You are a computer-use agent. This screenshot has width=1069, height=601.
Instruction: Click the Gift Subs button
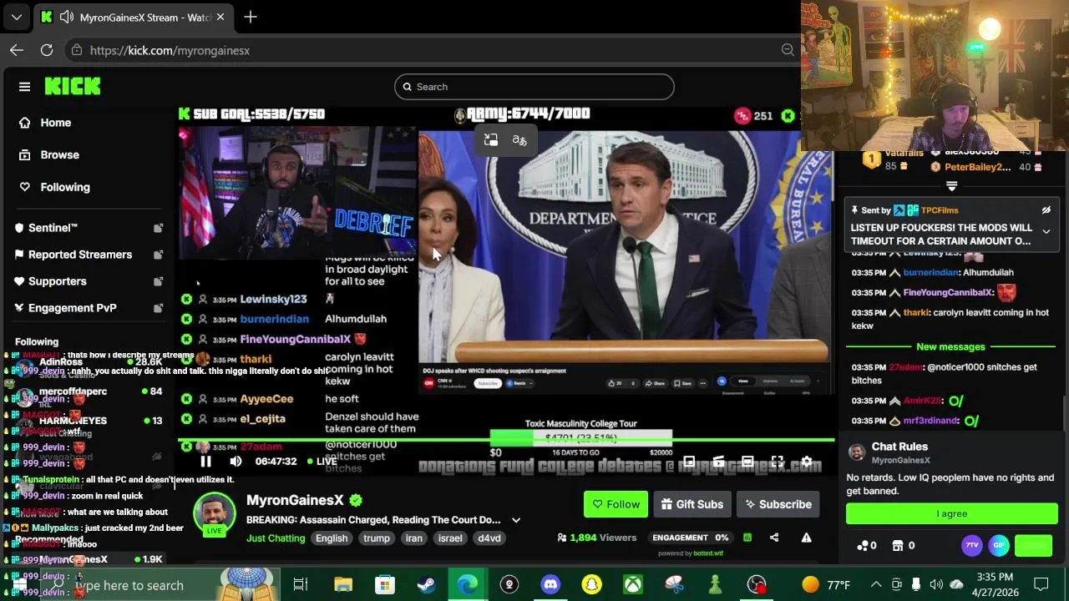pos(692,504)
